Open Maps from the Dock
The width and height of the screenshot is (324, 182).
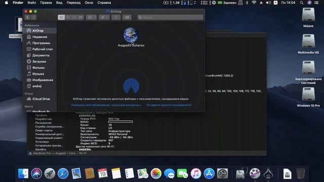click(143, 173)
